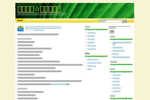150x100 pixels.
Task: Open the Comments (RSS) link
Action: tap(94, 63)
